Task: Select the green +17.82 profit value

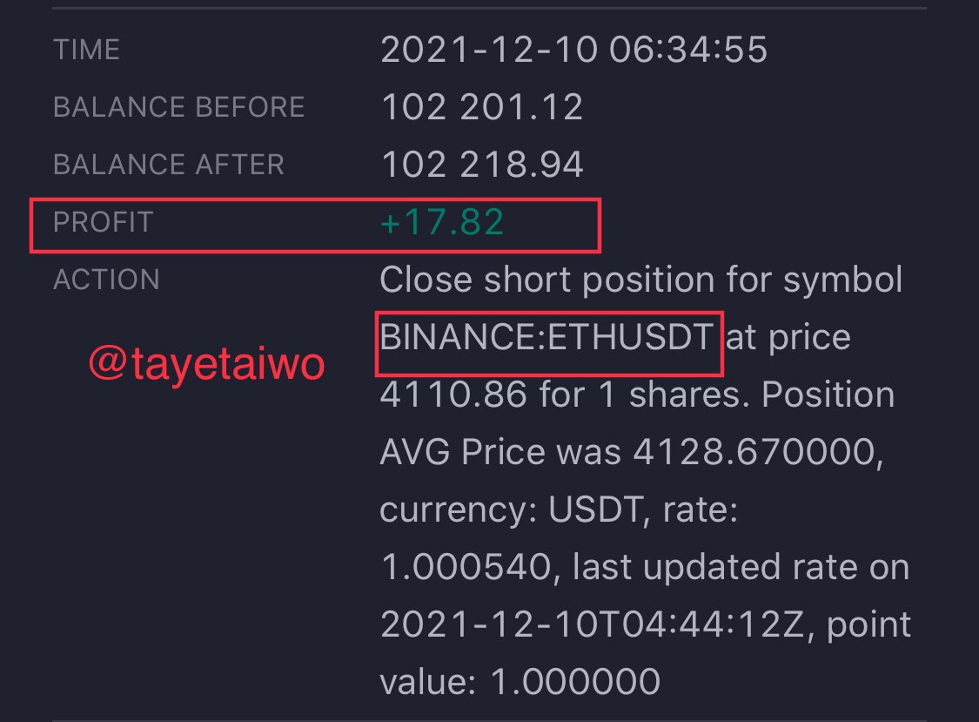Action: pos(442,222)
